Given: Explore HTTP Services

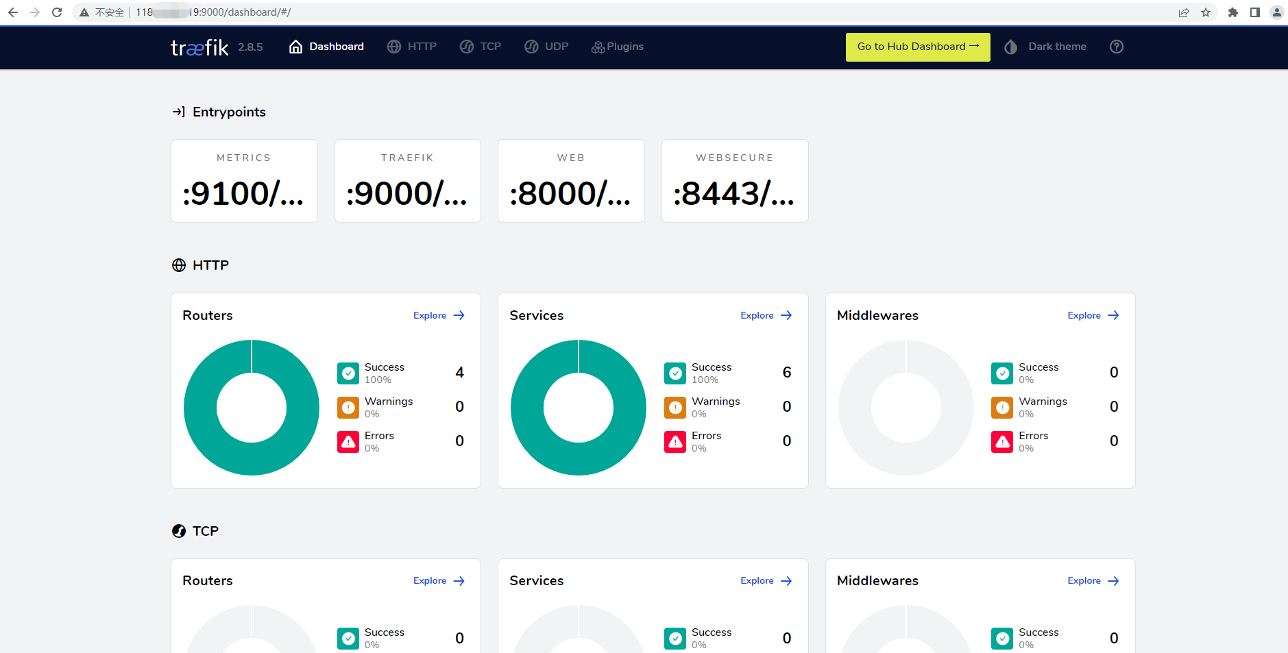Looking at the screenshot, I should pyautogui.click(x=766, y=315).
